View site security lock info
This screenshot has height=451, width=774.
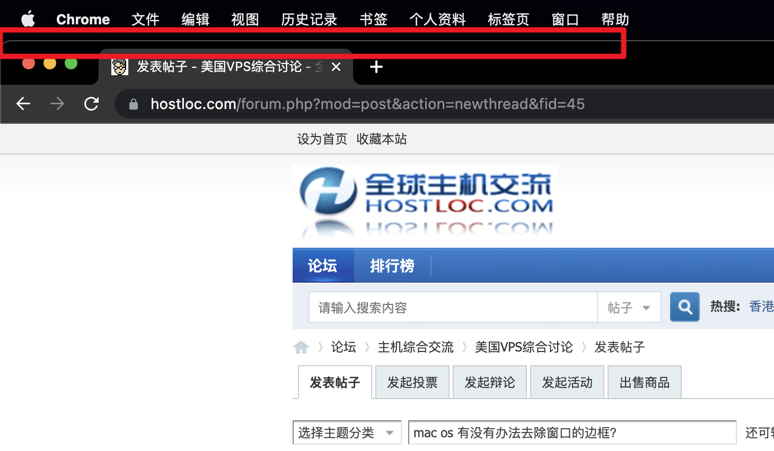(x=134, y=104)
